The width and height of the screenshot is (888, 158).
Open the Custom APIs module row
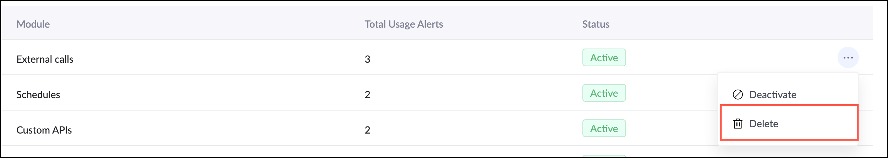[44, 130]
